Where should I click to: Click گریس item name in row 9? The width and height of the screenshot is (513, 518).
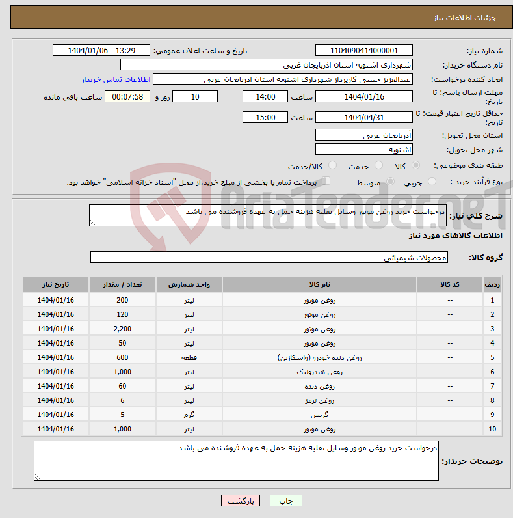319,415
